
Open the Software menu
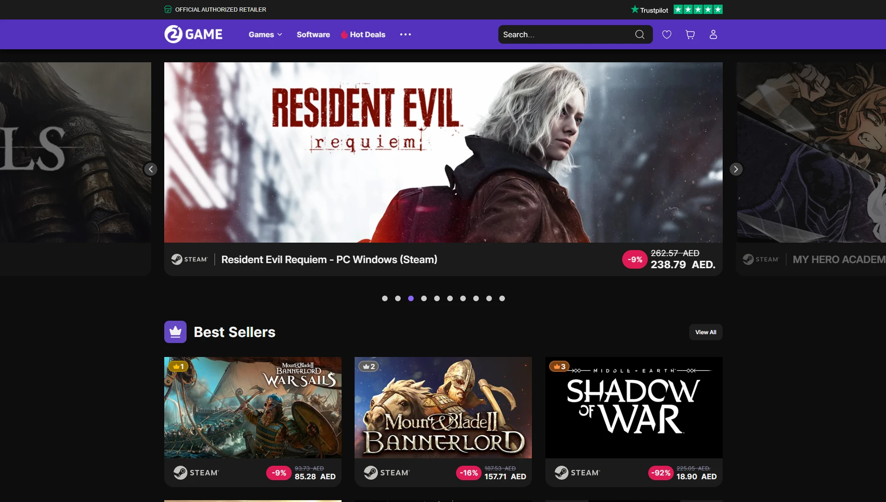coord(313,34)
